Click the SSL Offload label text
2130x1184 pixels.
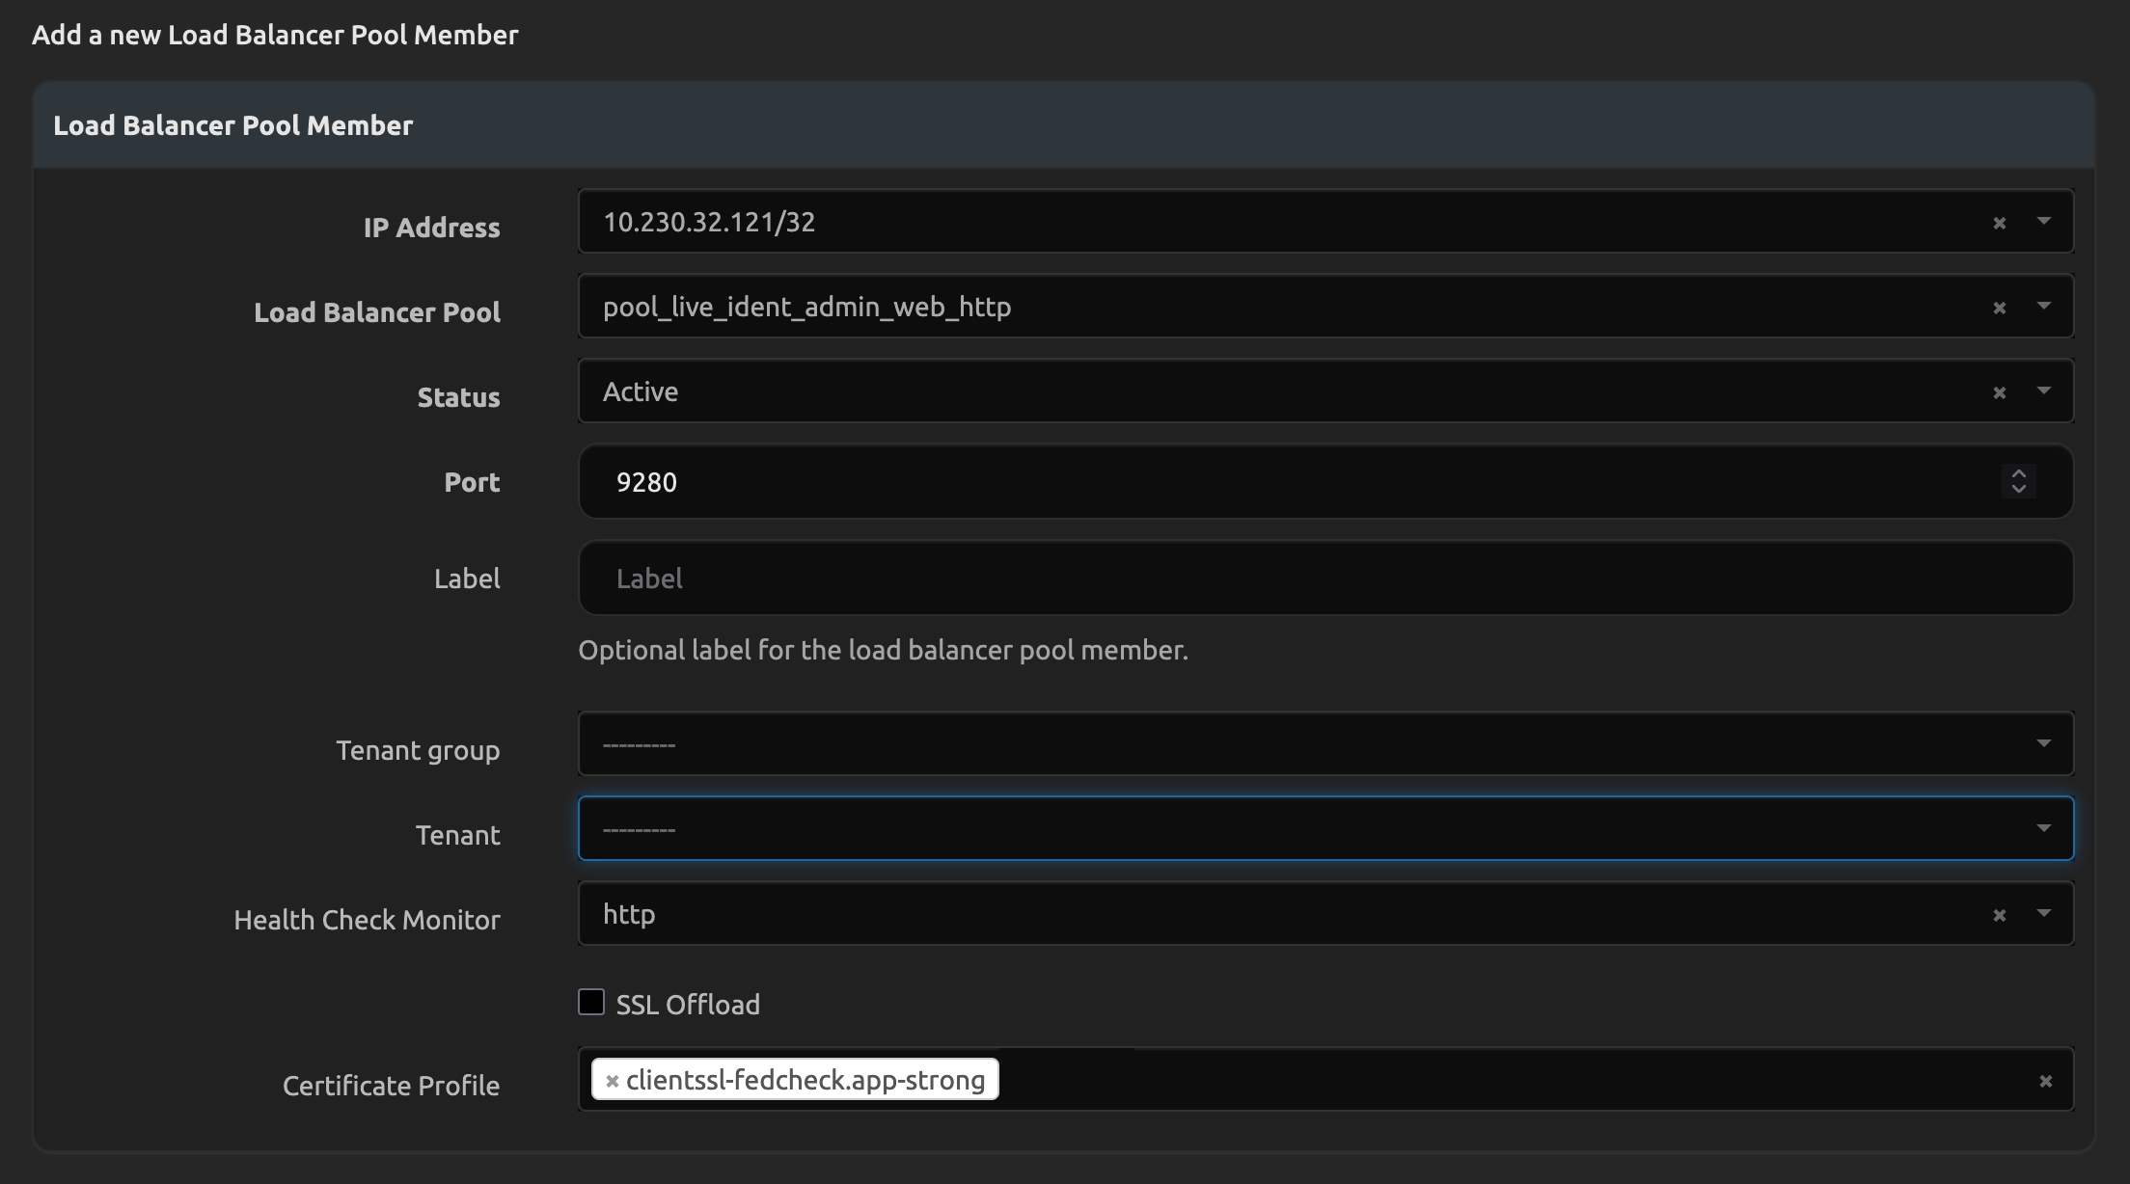[688, 1005]
